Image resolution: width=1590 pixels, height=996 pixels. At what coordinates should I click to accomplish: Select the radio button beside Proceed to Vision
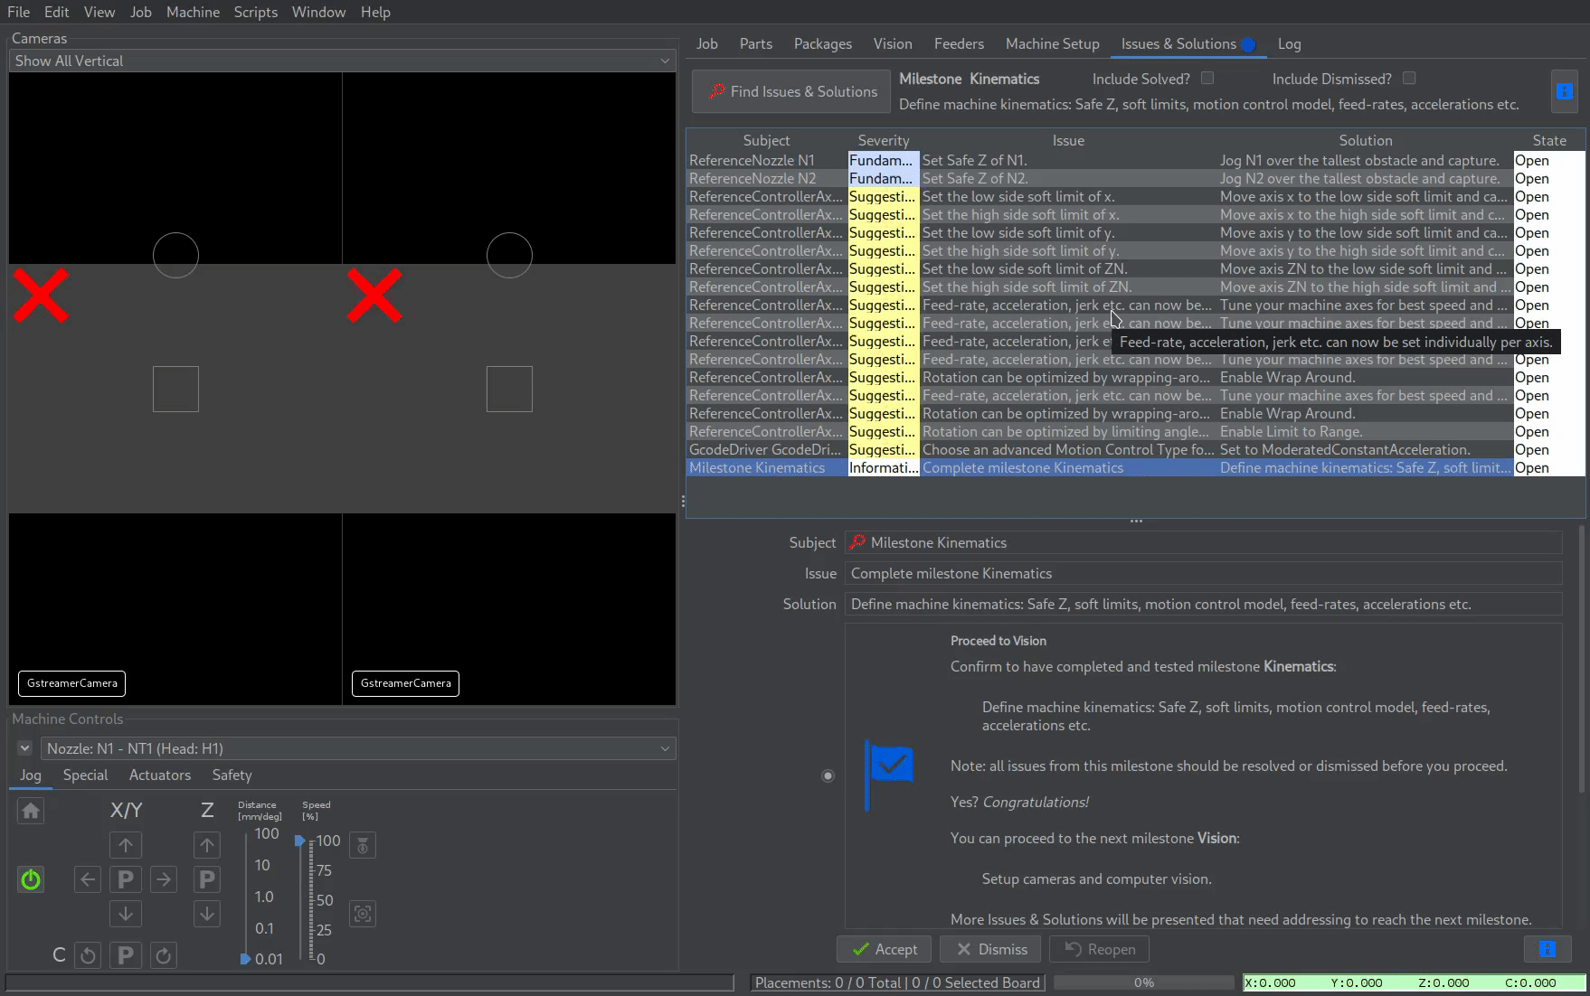point(828,775)
